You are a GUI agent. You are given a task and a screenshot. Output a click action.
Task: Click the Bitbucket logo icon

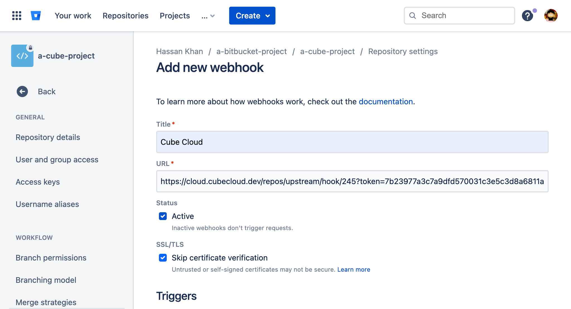point(36,16)
